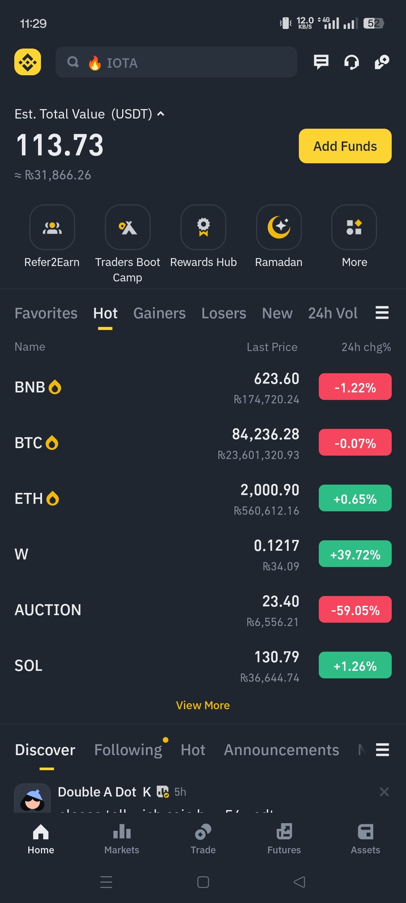Open market list tabs menu icon
This screenshot has height=903, width=406.
click(x=382, y=313)
